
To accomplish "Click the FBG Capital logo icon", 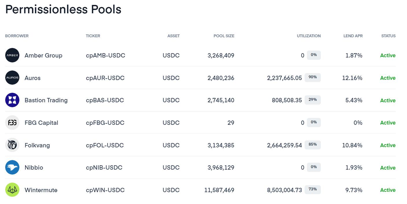I will click(12, 123).
